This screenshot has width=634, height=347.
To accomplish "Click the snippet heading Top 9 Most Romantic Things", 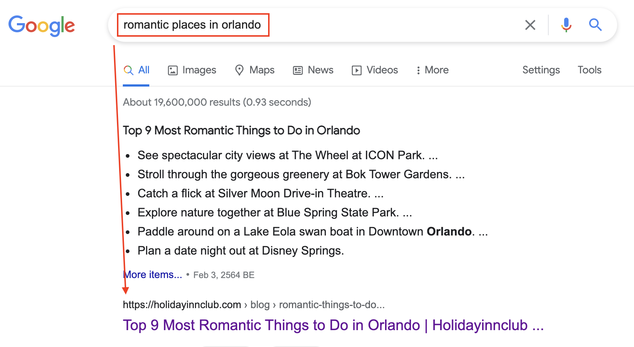I will (241, 131).
